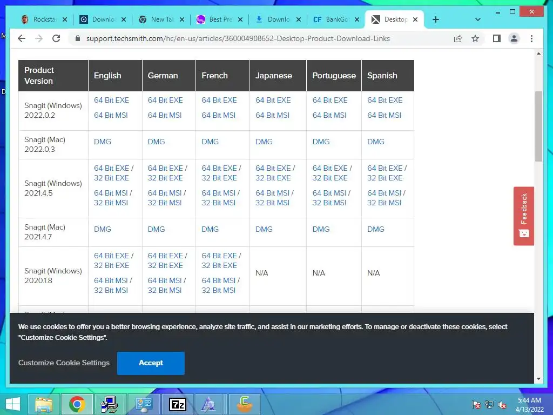
Task: Click the Portuguese column header
Action: pos(334,76)
